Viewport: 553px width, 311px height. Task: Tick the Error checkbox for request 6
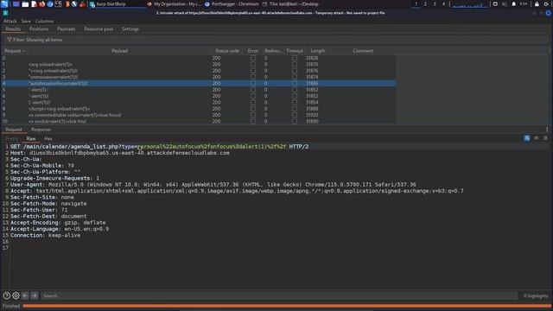point(253,96)
